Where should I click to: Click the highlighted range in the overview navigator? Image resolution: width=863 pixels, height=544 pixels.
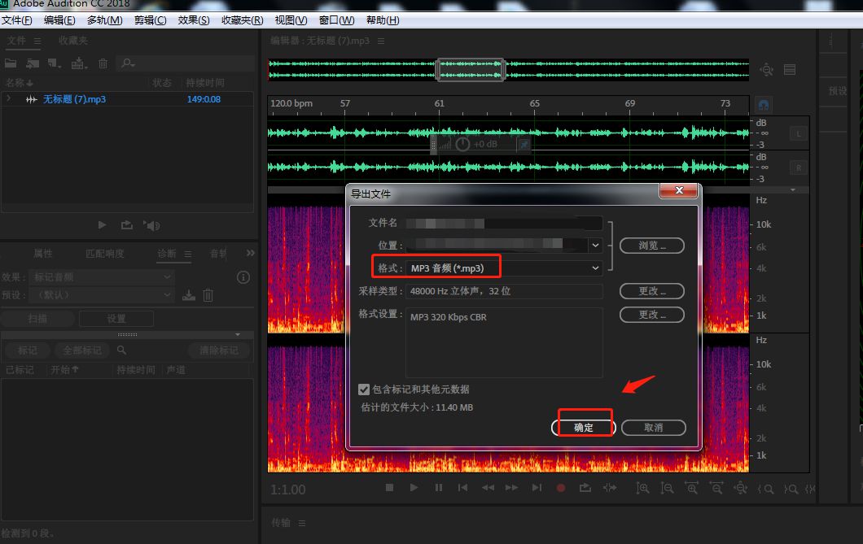[470, 70]
